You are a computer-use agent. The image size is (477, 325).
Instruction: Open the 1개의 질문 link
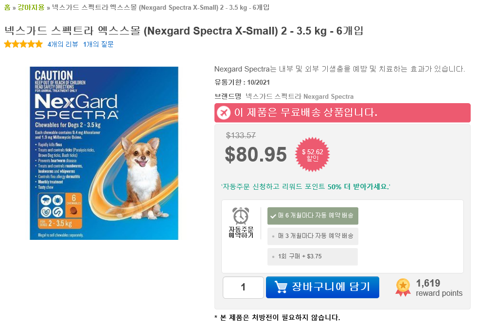[99, 44]
